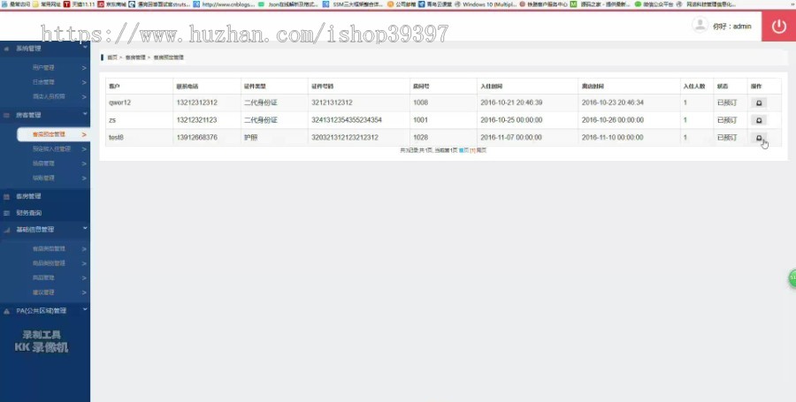Click page [1] in pagination
This screenshot has width=796, height=402.
pos(472,150)
